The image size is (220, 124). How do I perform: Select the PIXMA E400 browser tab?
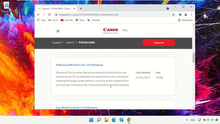[x=56, y=9]
